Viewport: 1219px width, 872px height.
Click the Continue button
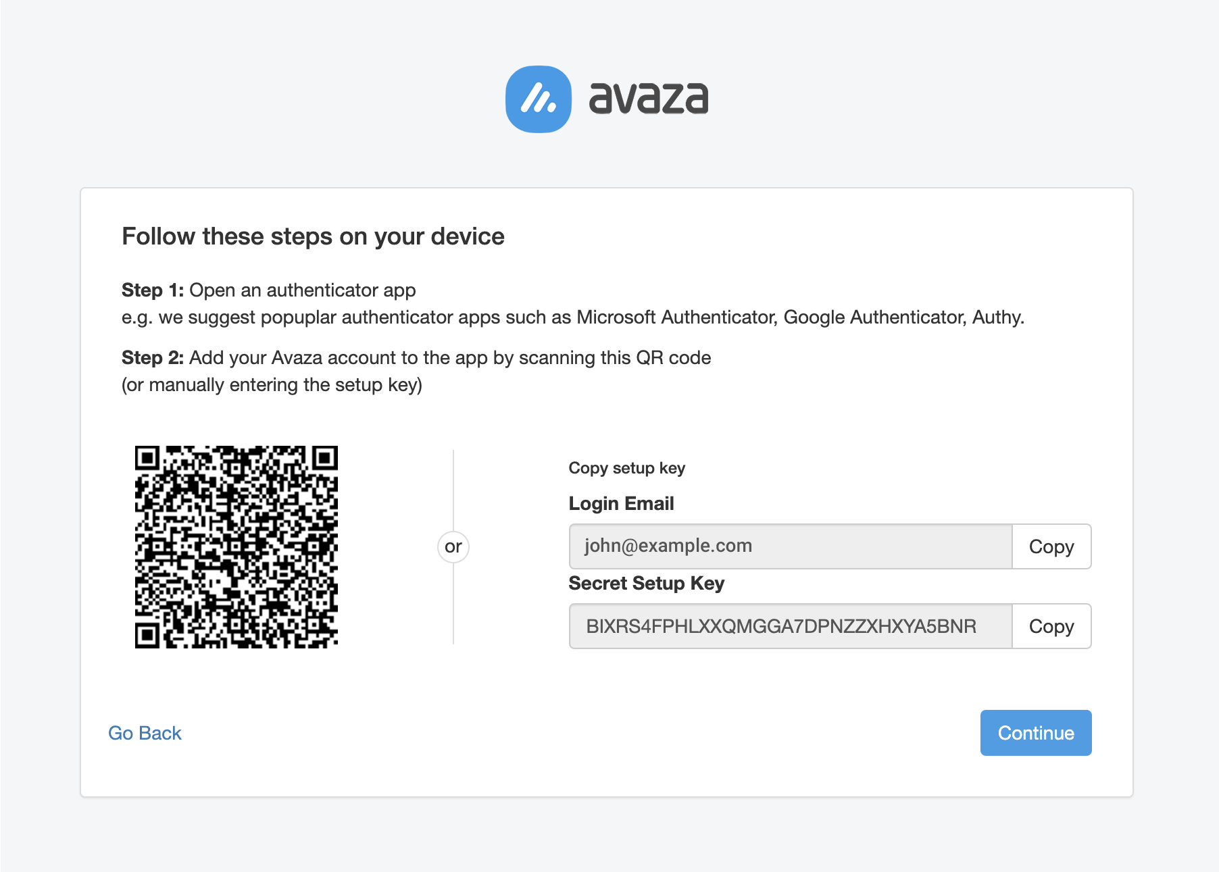click(1036, 733)
